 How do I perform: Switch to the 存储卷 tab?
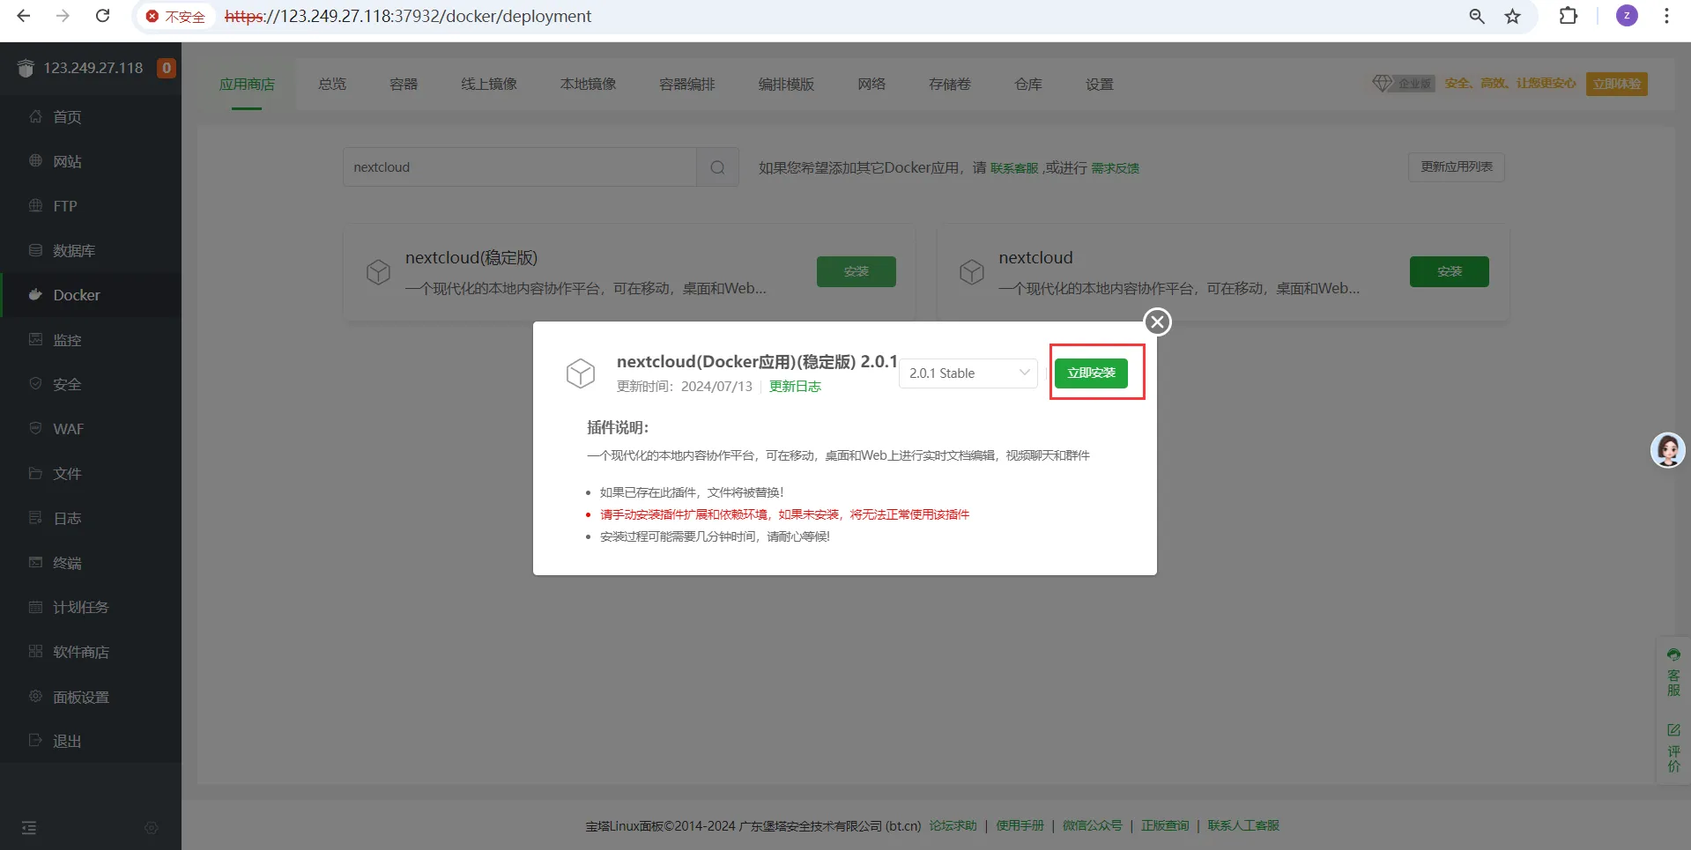tap(950, 85)
